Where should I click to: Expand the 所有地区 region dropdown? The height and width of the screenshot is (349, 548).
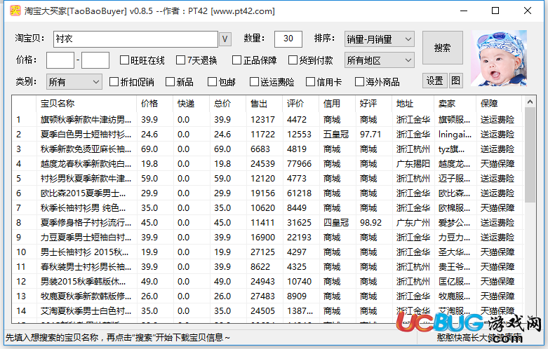click(x=379, y=60)
